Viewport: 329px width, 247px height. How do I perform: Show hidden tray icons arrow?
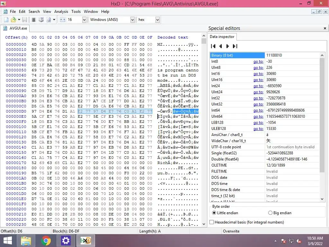[x=275, y=241]
